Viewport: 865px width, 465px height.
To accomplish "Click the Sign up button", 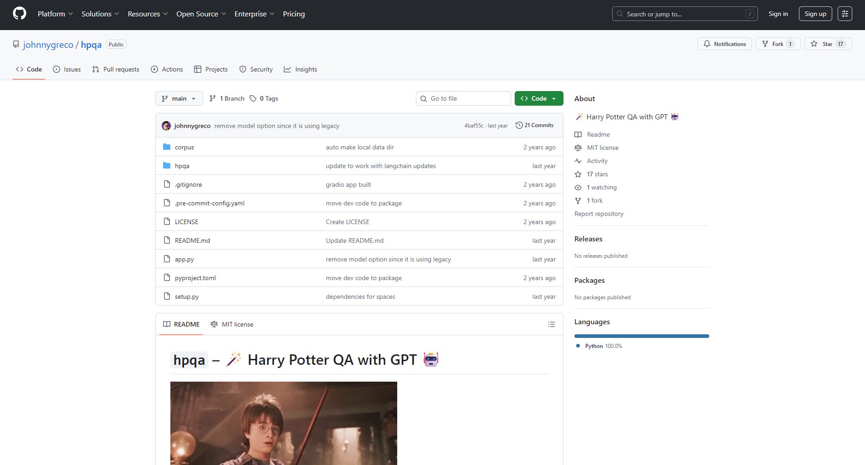I will click(x=815, y=13).
